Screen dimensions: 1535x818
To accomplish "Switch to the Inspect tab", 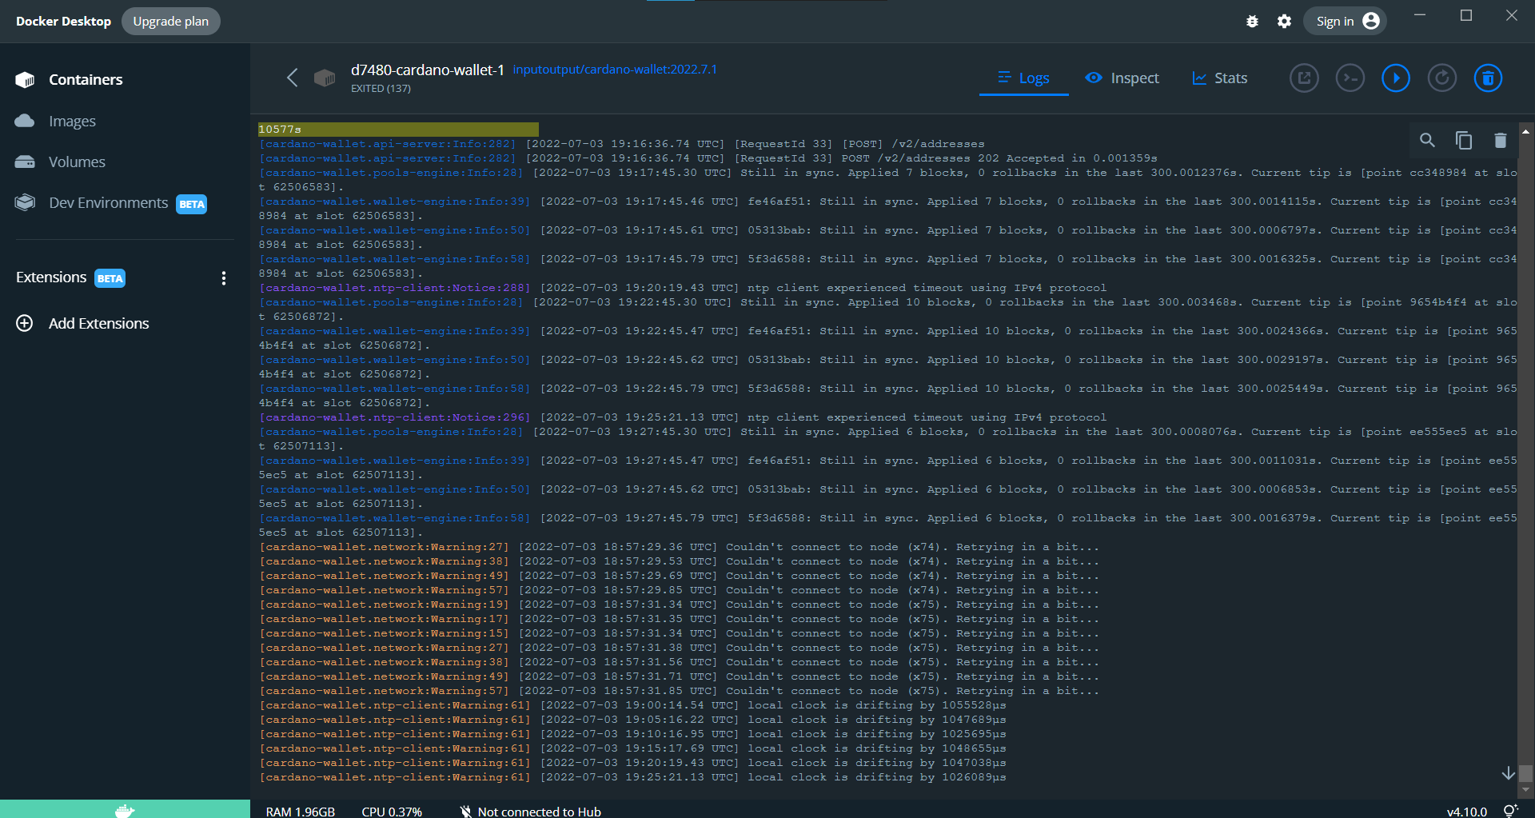I will (x=1122, y=78).
